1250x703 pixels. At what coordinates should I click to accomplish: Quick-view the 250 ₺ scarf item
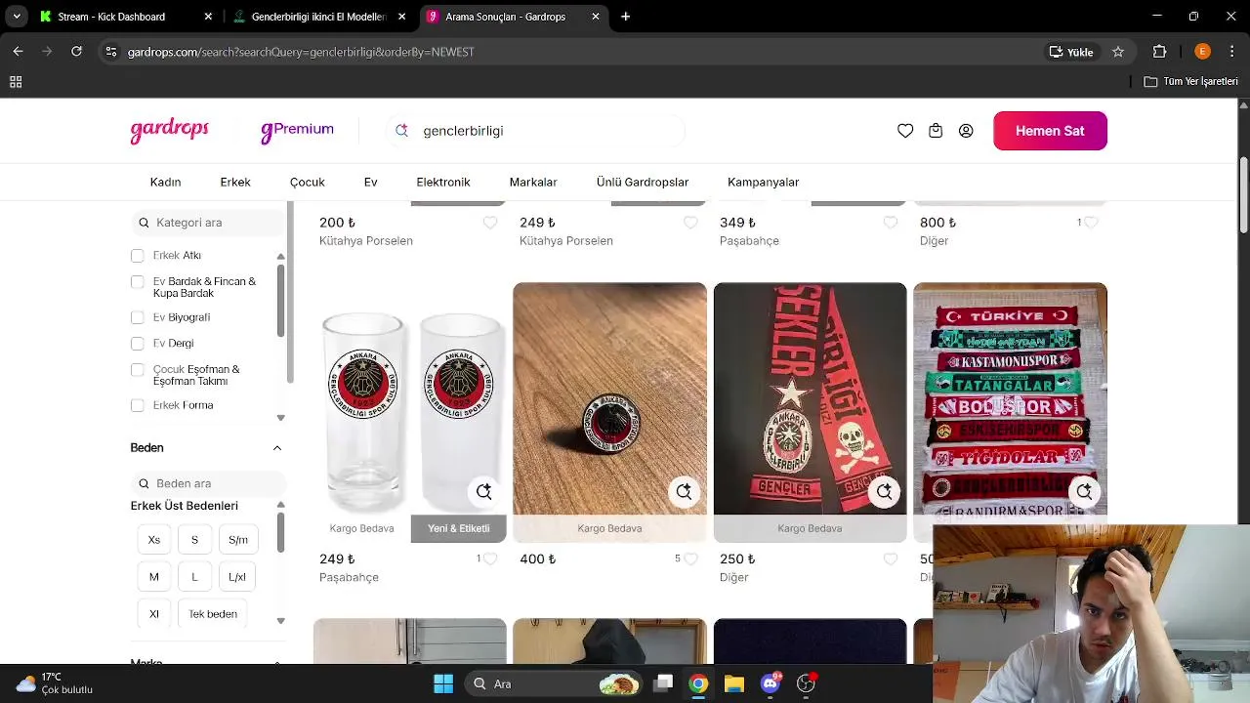coord(885,491)
